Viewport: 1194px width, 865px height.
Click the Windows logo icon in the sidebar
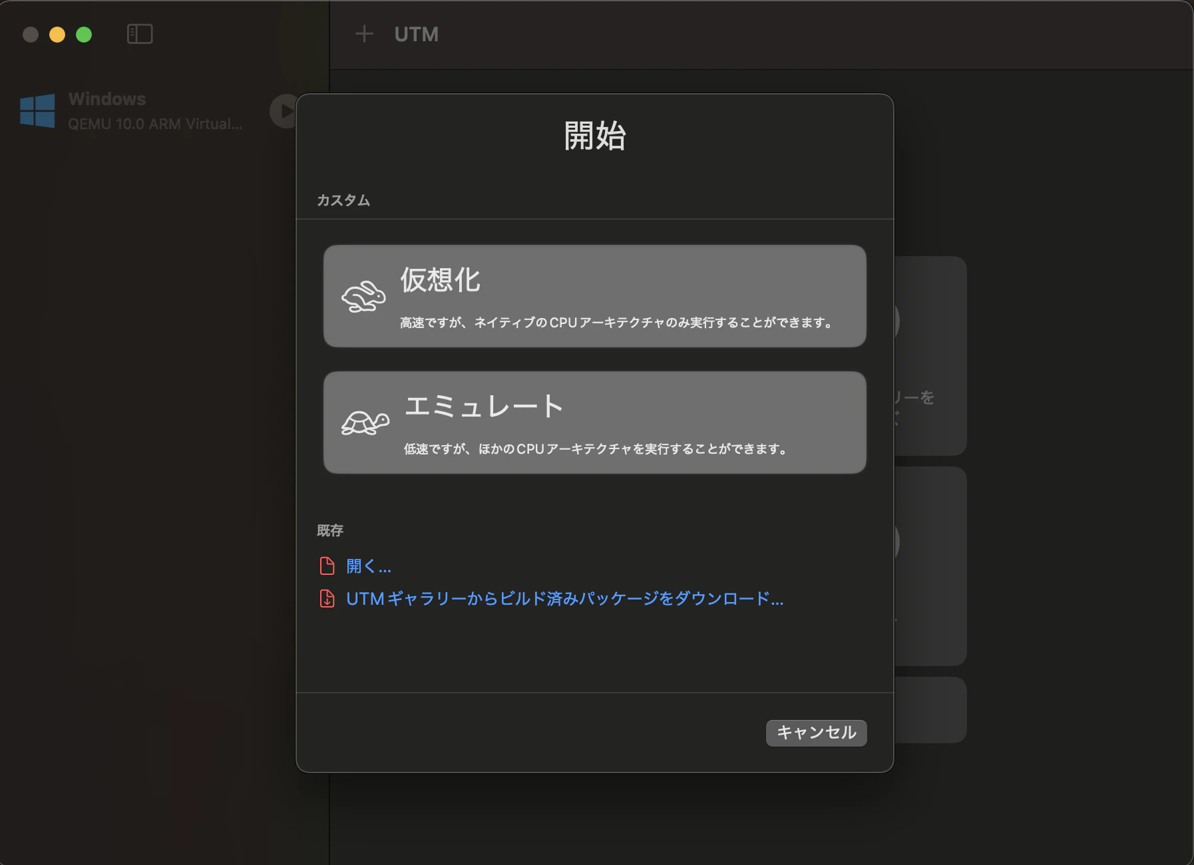click(x=37, y=110)
